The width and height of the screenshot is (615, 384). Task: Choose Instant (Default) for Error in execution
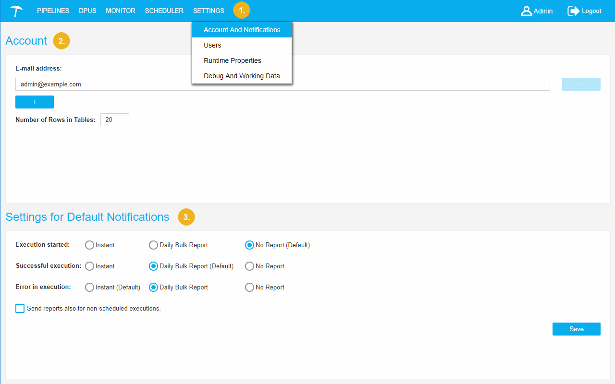[89, 288]
